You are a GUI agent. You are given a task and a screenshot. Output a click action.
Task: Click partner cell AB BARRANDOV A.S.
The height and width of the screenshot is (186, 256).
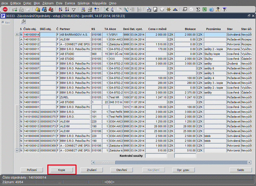[75, 35]
